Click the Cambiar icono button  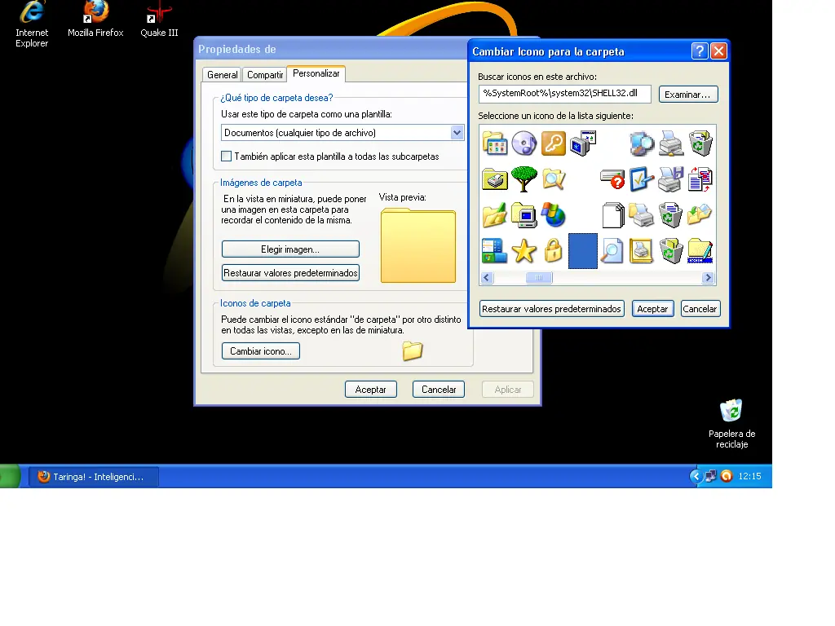[260, 351]
